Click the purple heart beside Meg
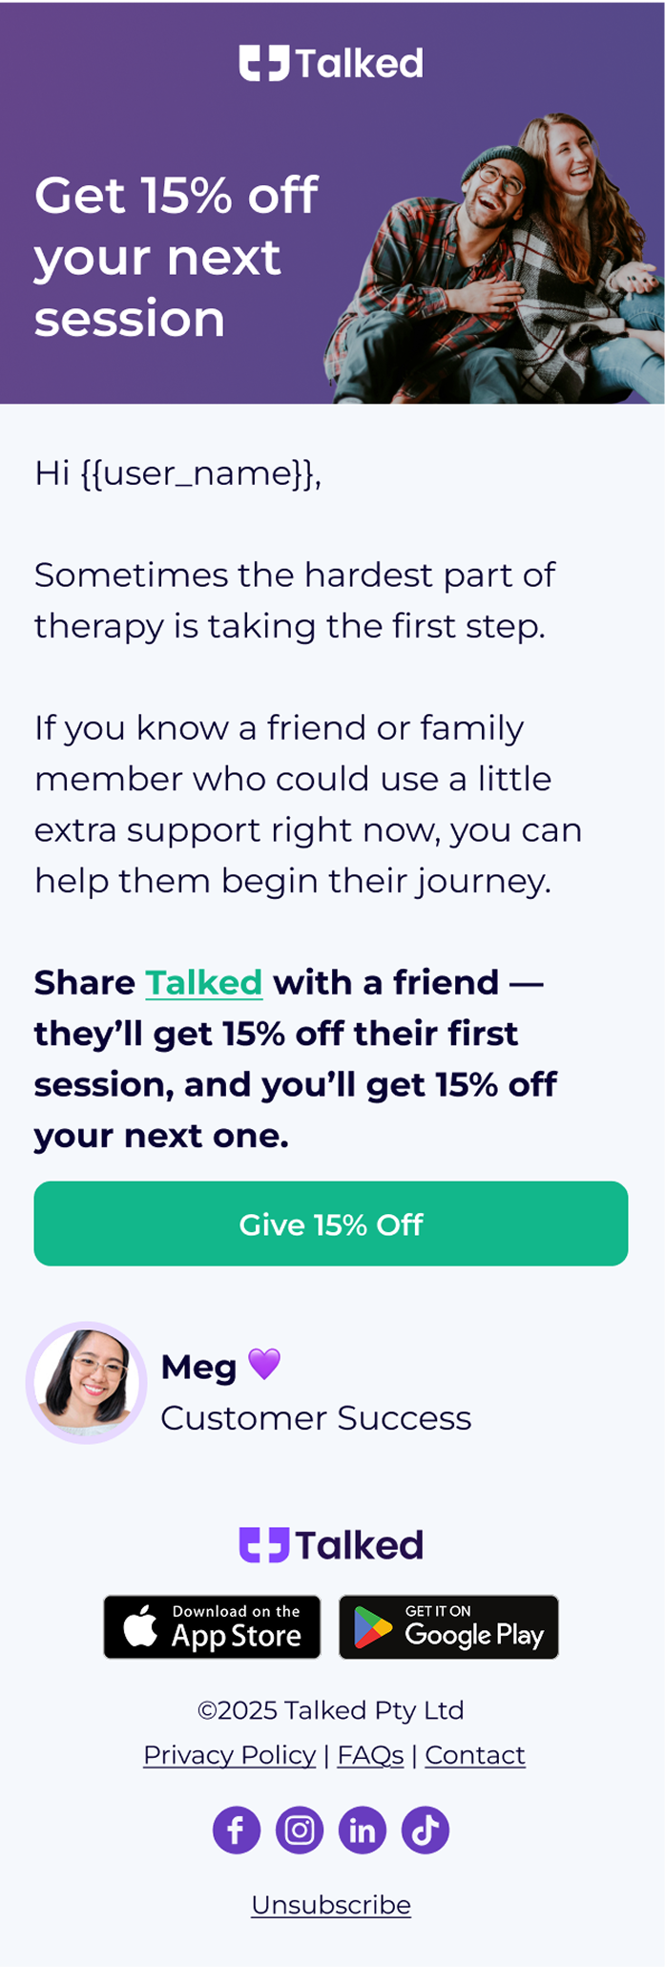The width and height of the screenshot is (665, 1967). pyautogui.click(x=264, y=1364)
